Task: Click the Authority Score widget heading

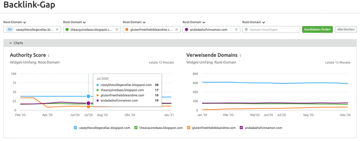Action: click(x=28, y=55)
